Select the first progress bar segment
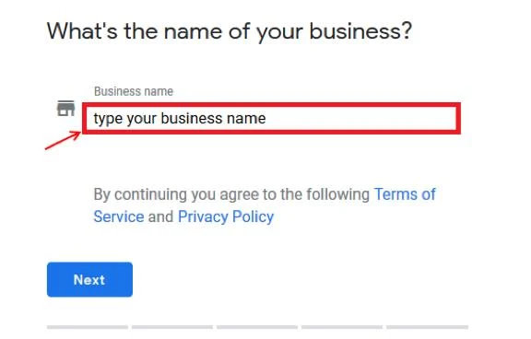This screenshot has width=531, height=339. 88,327
